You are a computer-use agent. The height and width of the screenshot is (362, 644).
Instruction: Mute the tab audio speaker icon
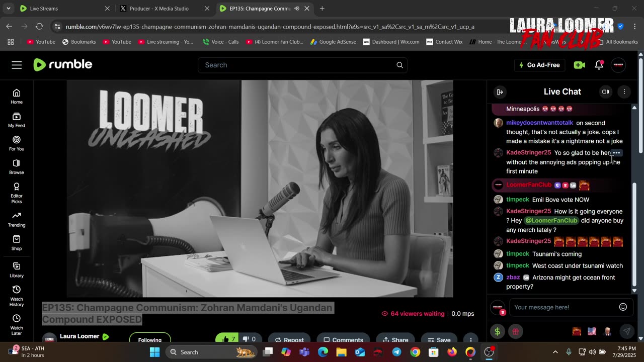[297, 9]
